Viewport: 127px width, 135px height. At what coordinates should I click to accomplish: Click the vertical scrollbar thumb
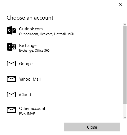125,65
